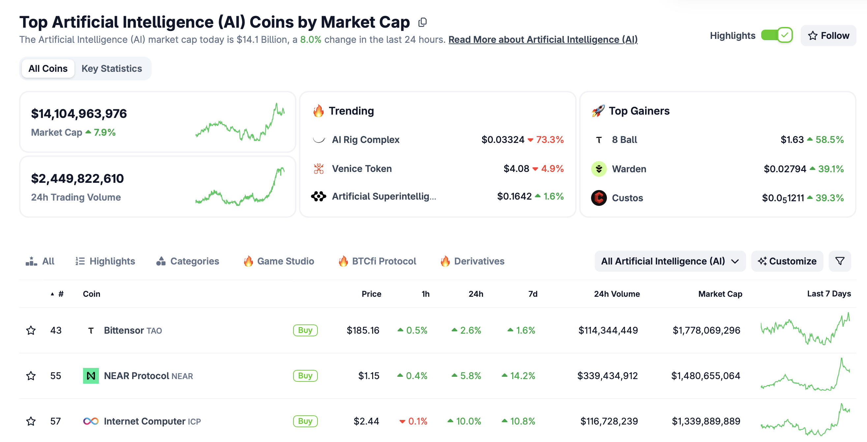
Task: Click the Buy button for Bittensor
Action: click(305, 330)
